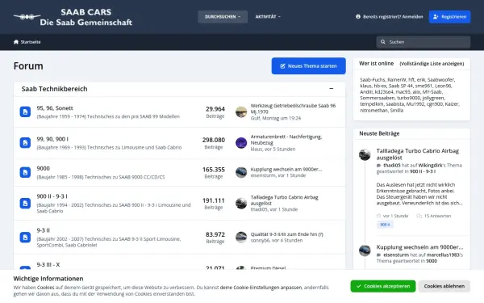Open marcellus1983 user link in sidebar
This screenshot has width=484, height=303.
tap(443, 255)
